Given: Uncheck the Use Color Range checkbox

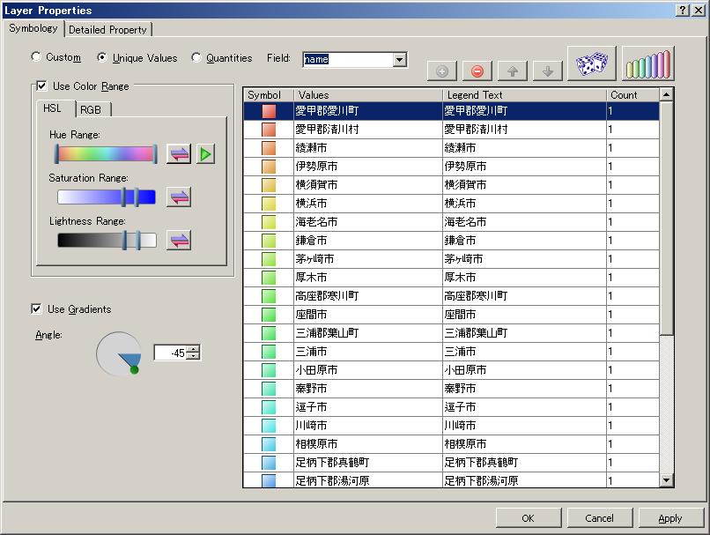Looking at the screenshot, I should (41, 86).
